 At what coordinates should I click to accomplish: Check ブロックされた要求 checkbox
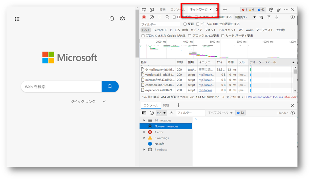(189, 36)
